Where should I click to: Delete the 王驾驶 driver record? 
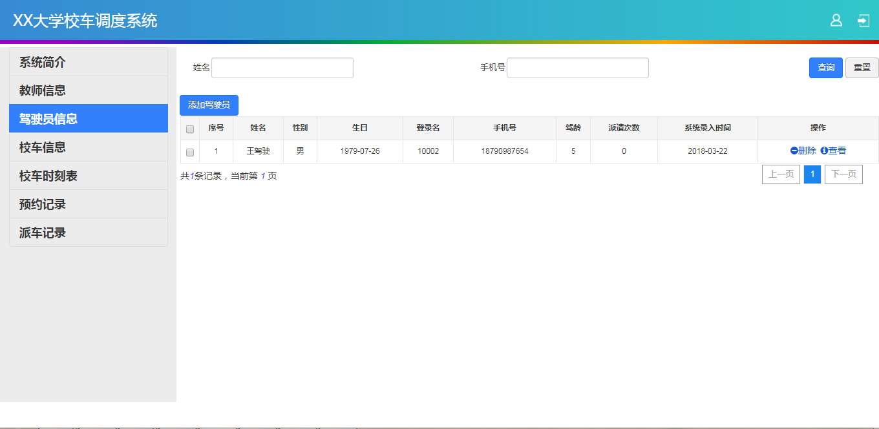click(803, 151)
